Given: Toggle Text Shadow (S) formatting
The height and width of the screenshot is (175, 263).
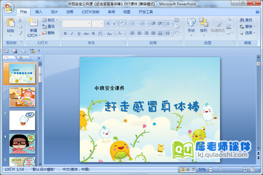Looking at the screenshot, I should pyautogui.click(x=93, y=33).
